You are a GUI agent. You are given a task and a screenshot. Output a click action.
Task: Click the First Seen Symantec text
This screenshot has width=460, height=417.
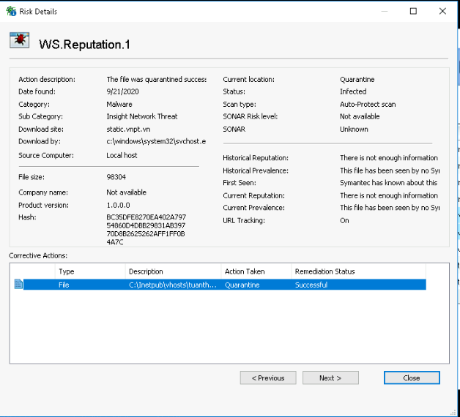[388, 183]
